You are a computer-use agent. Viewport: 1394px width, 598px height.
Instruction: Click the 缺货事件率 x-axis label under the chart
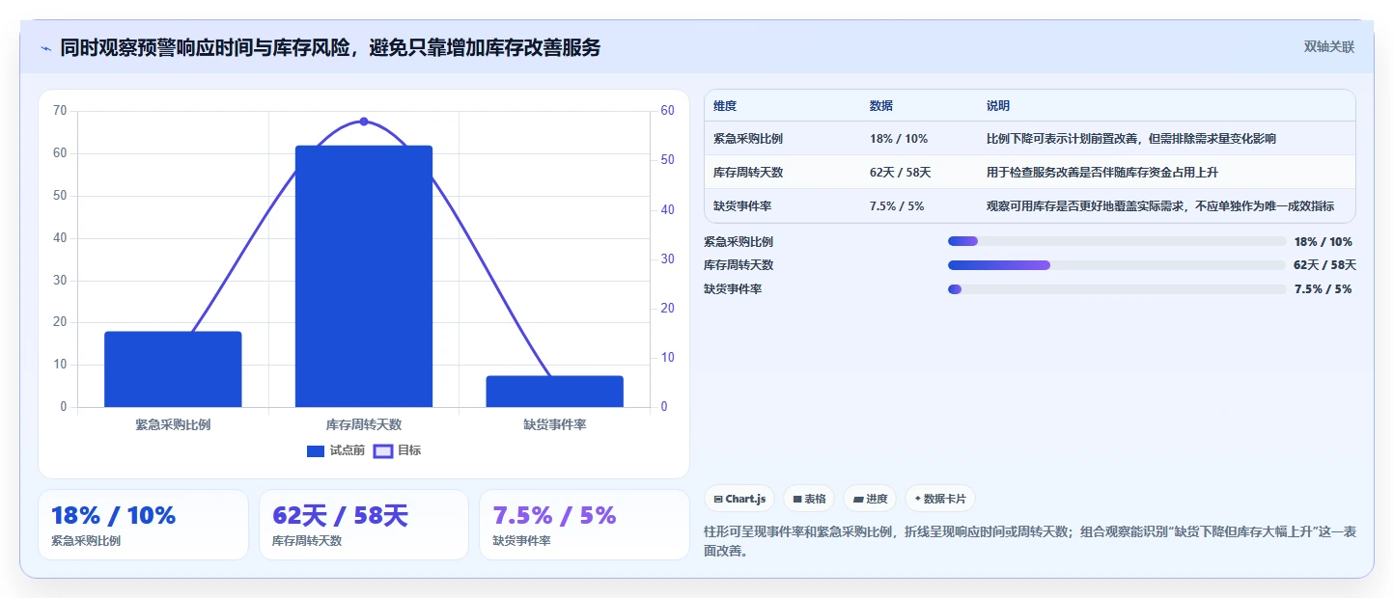555,424
